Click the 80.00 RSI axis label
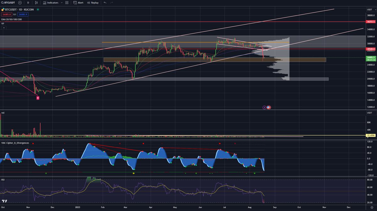 369,180
